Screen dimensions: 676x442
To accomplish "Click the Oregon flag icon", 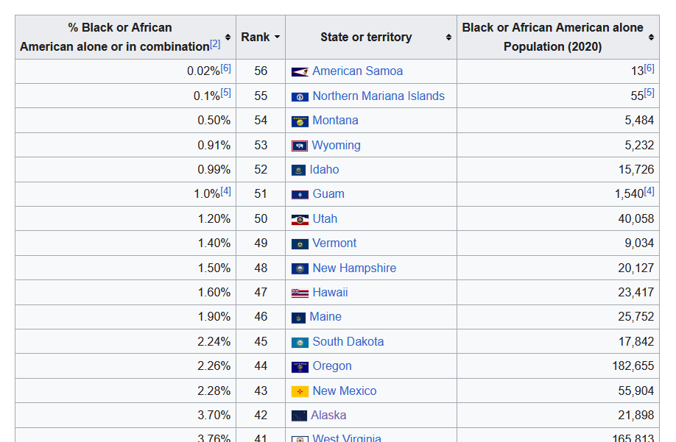I will tap(300, 366).
